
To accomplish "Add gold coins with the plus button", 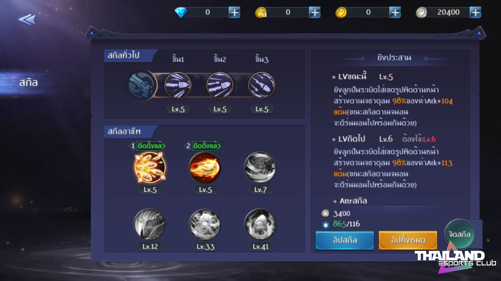I will click(395, 12).
